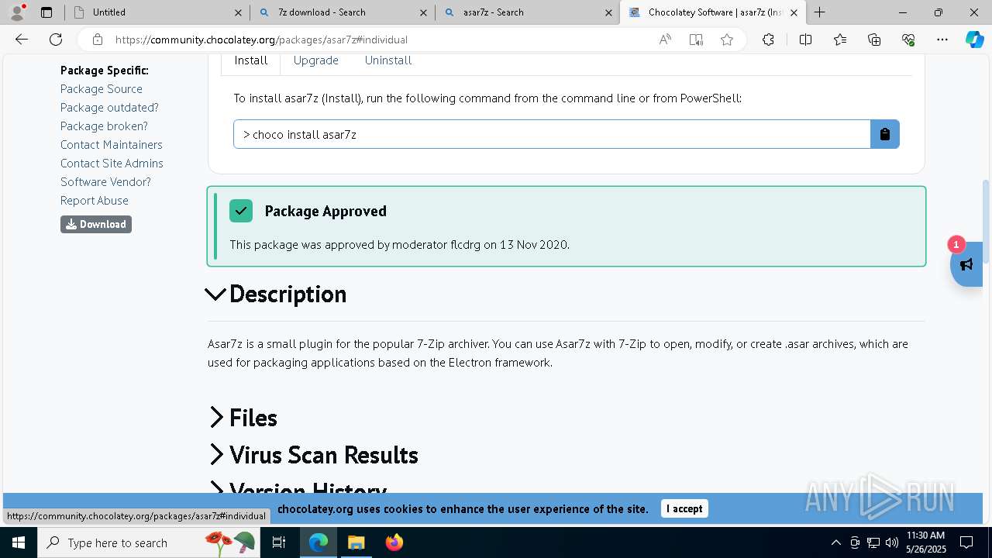Open the announcements megaphone badge

[966, 264]
